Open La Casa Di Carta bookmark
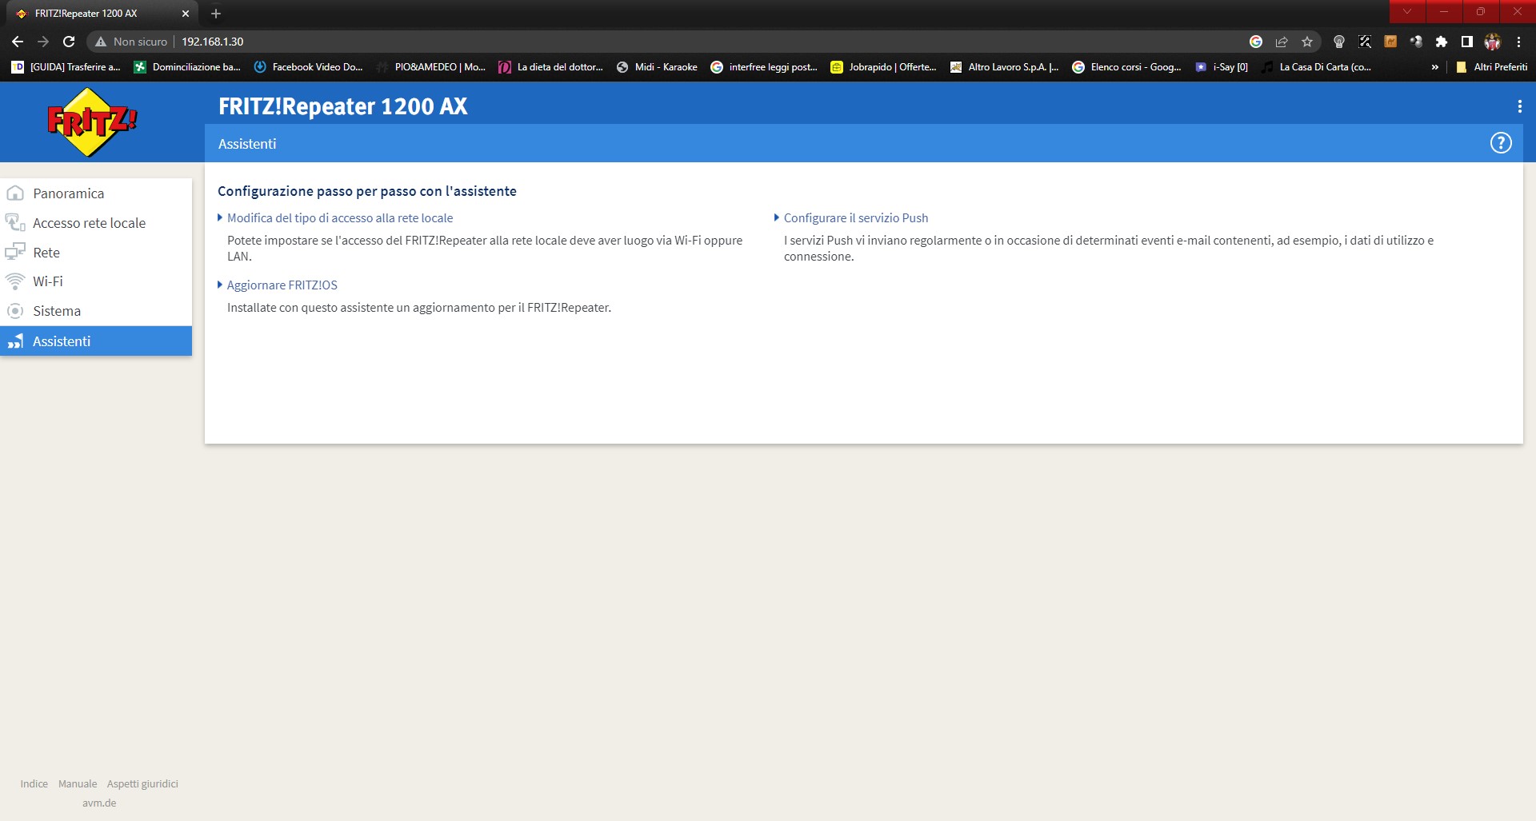1536x821 pixels. [x=1317, y=67]
